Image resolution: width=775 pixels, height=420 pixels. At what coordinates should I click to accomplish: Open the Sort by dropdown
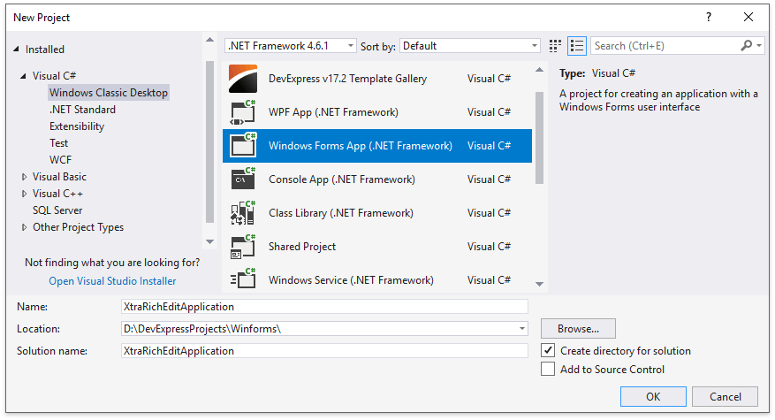tap(469, 46)
